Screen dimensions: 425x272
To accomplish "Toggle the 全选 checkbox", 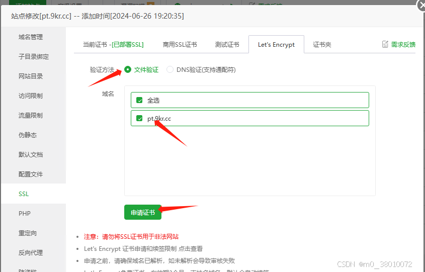I will coord(139,100).
